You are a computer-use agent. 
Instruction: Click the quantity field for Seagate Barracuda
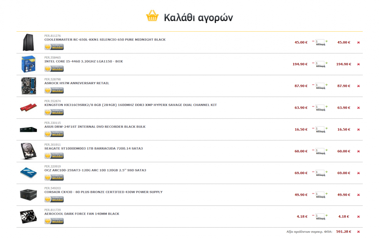(320, 150)
